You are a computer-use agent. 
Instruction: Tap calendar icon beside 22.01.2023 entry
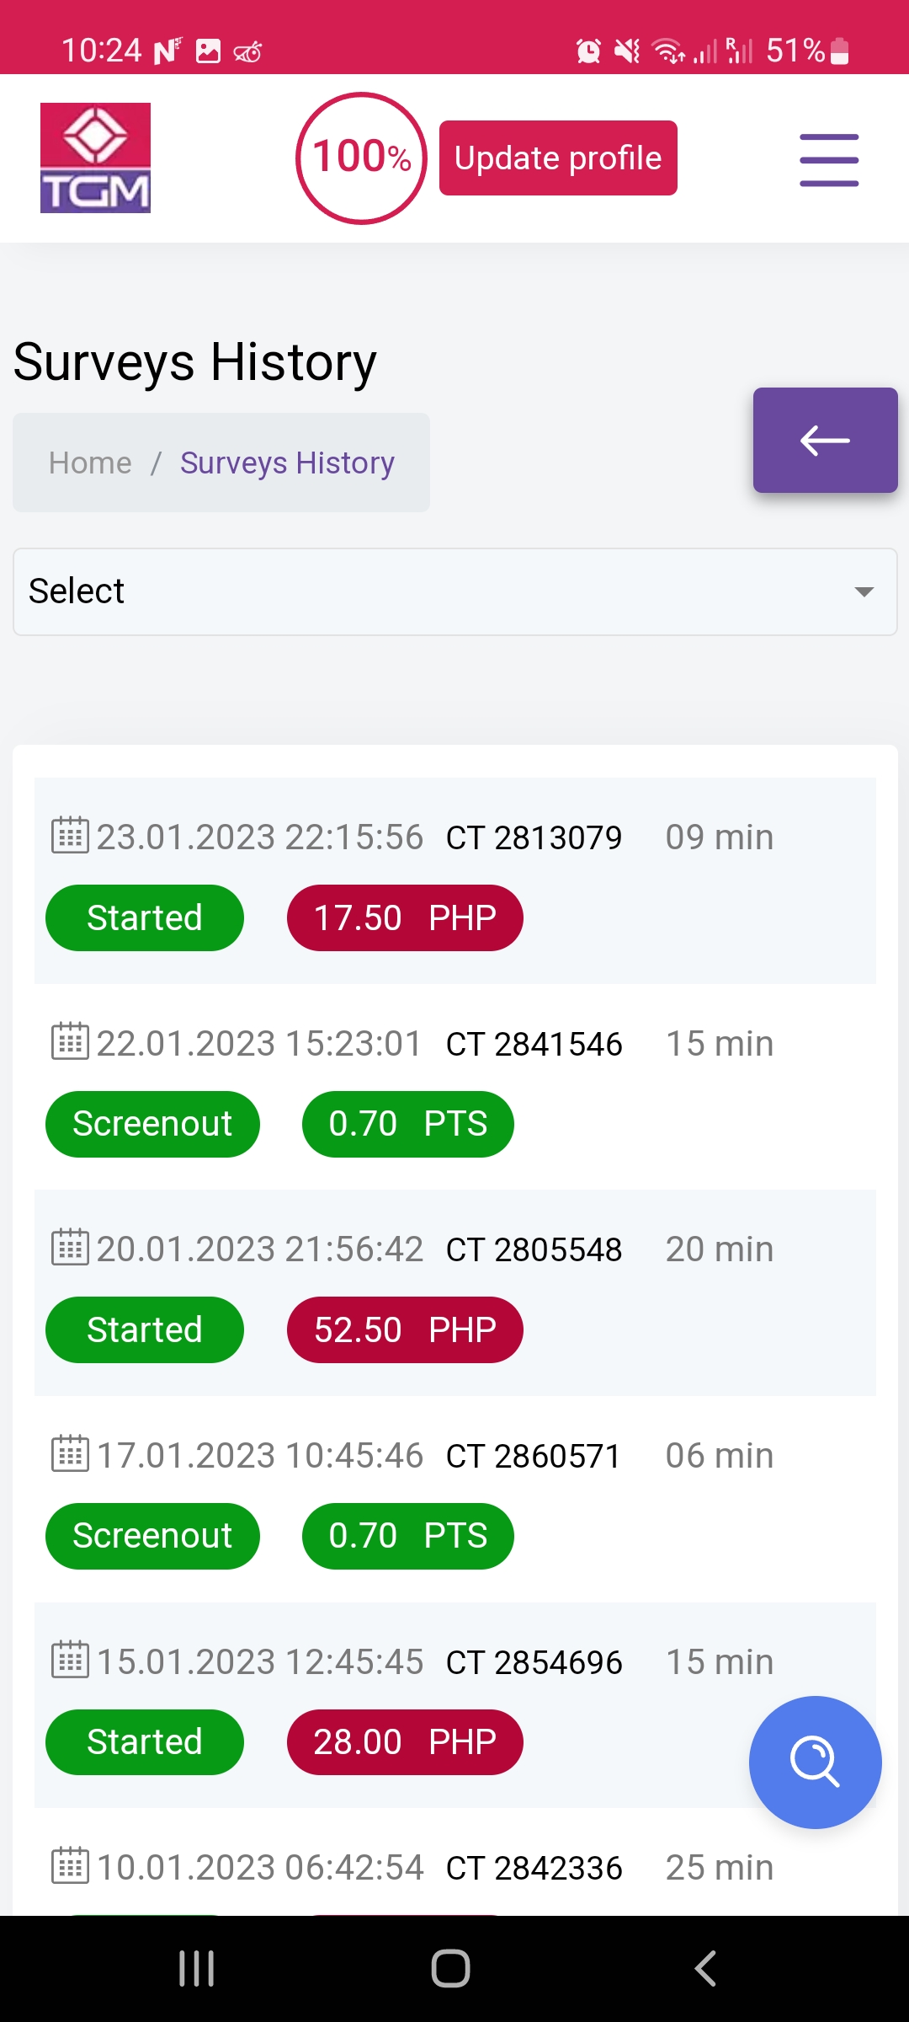pyautogui.click(x=70, y=1041)
